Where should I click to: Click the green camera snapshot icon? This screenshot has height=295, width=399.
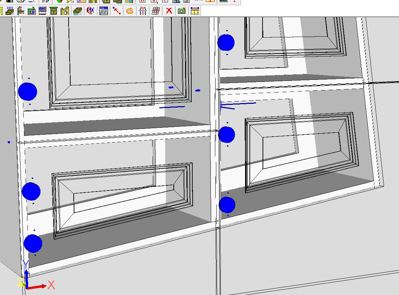[x=182, y=11]
